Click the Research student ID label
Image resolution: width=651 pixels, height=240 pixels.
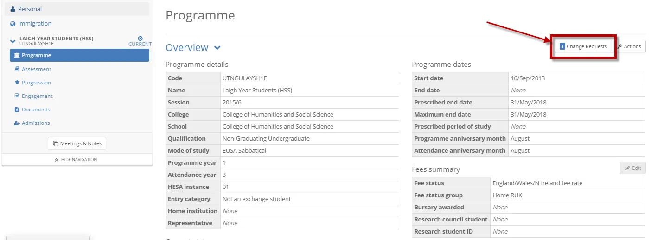coord(443,232)
